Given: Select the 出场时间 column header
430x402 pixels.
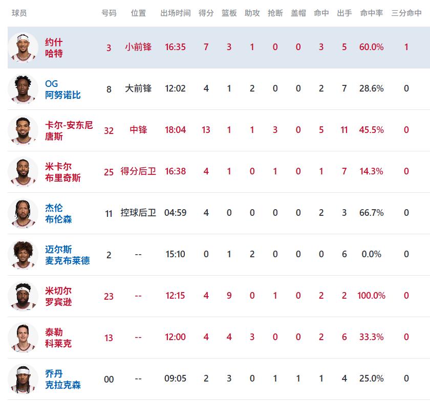Looking at the screenshot, I should pyautogui.click(x=175, y=13).
